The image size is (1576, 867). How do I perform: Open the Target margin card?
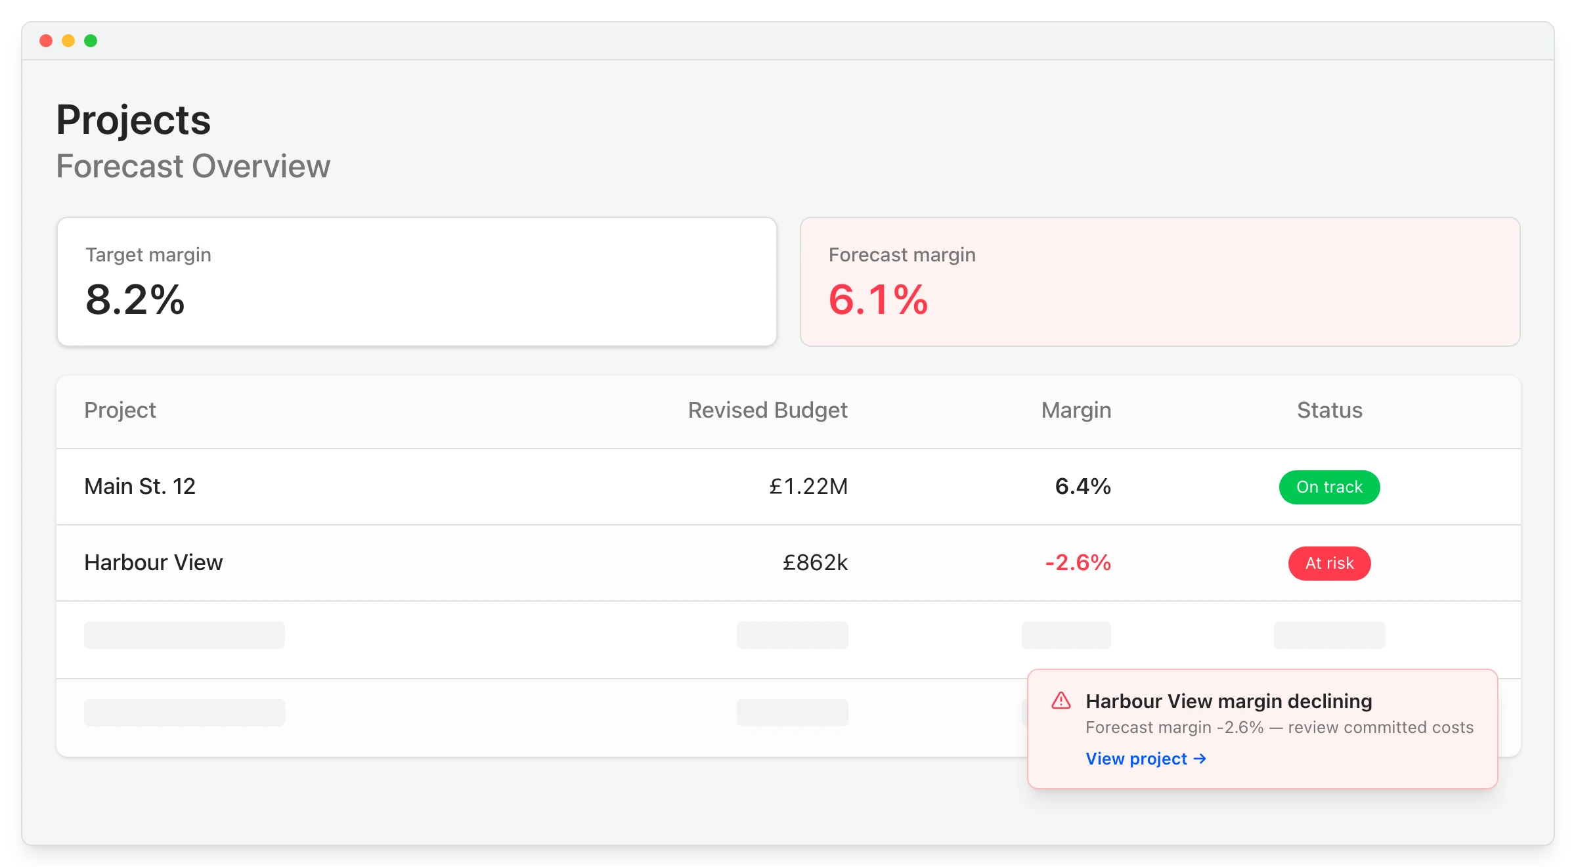click(x=417, y=282)
